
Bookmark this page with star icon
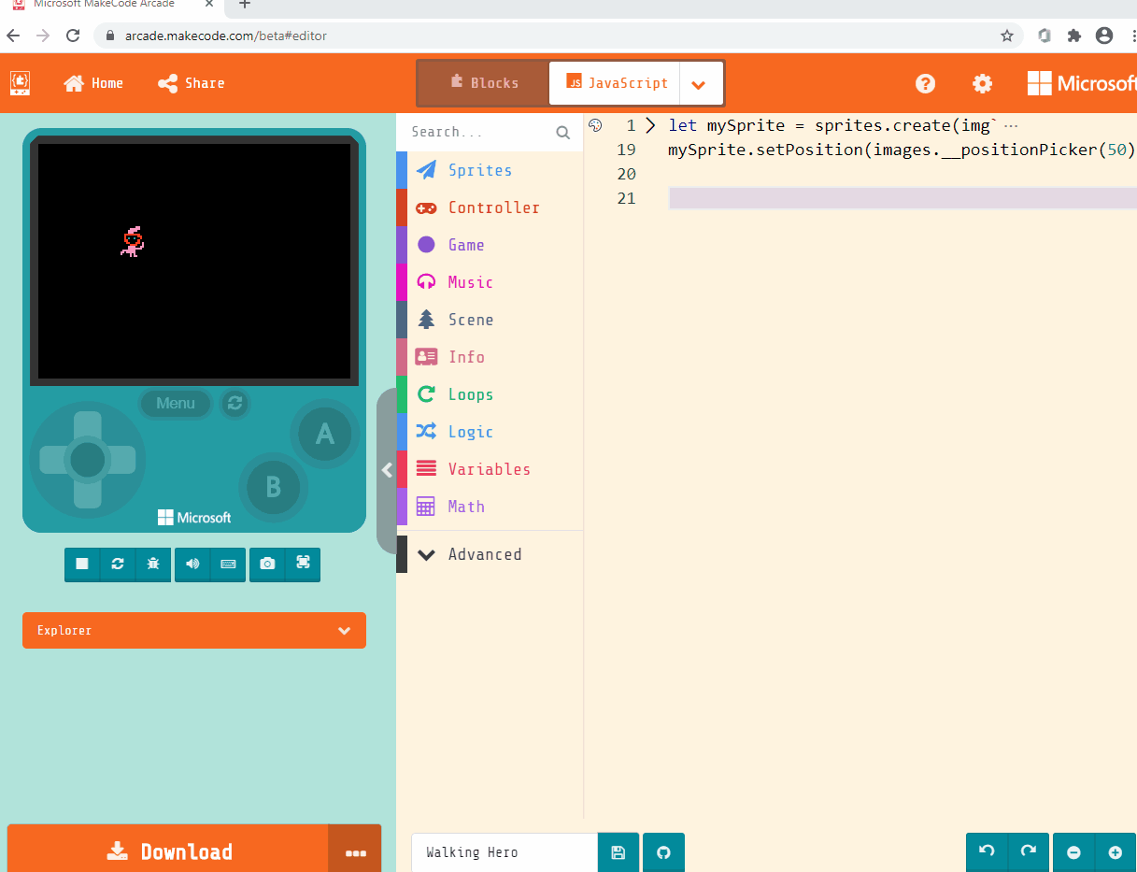pyautogui.click(x=1007, y=36)
